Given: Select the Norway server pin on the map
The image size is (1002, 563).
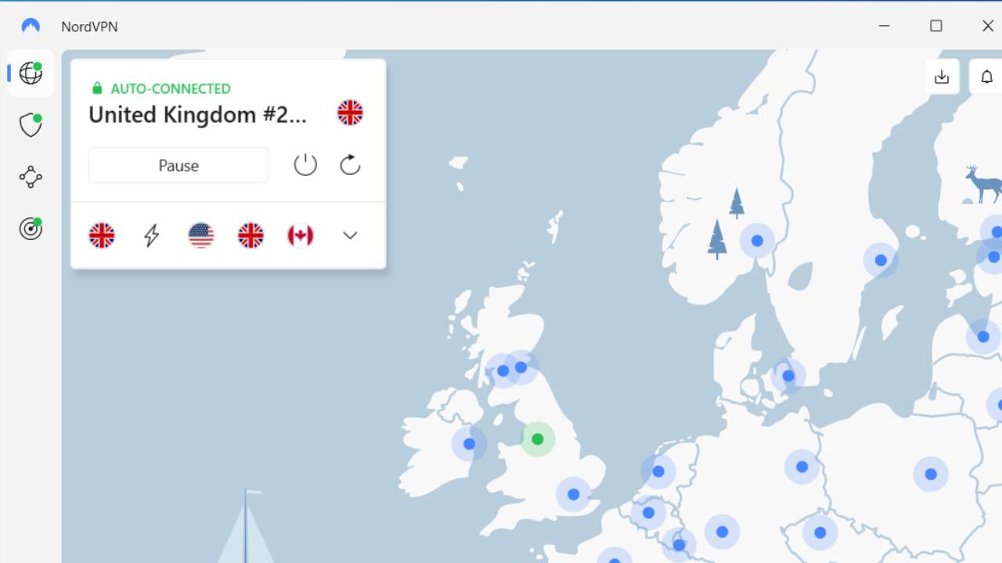Looking at the screenshot, I should (757, 241).
